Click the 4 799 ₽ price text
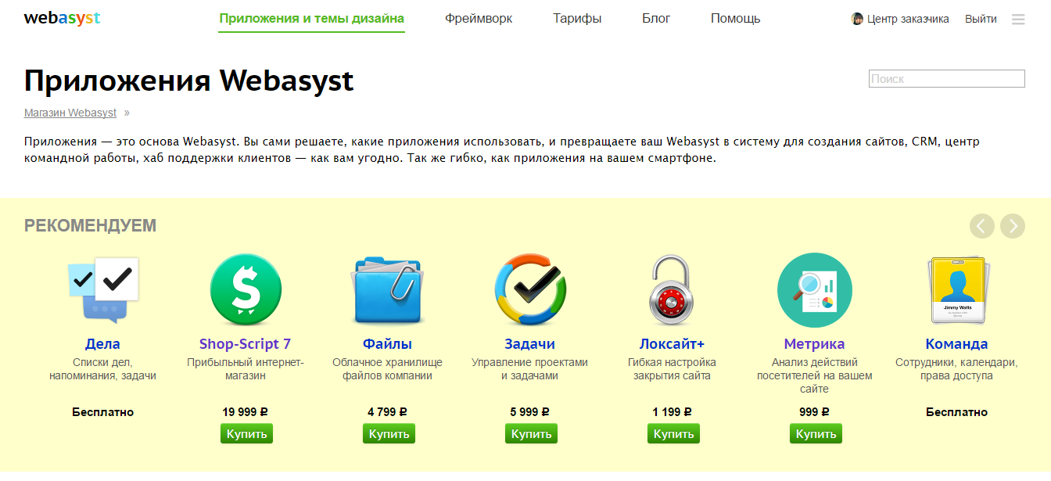Viewport: 1051px width, 481px height. click(x=387, y=412)
